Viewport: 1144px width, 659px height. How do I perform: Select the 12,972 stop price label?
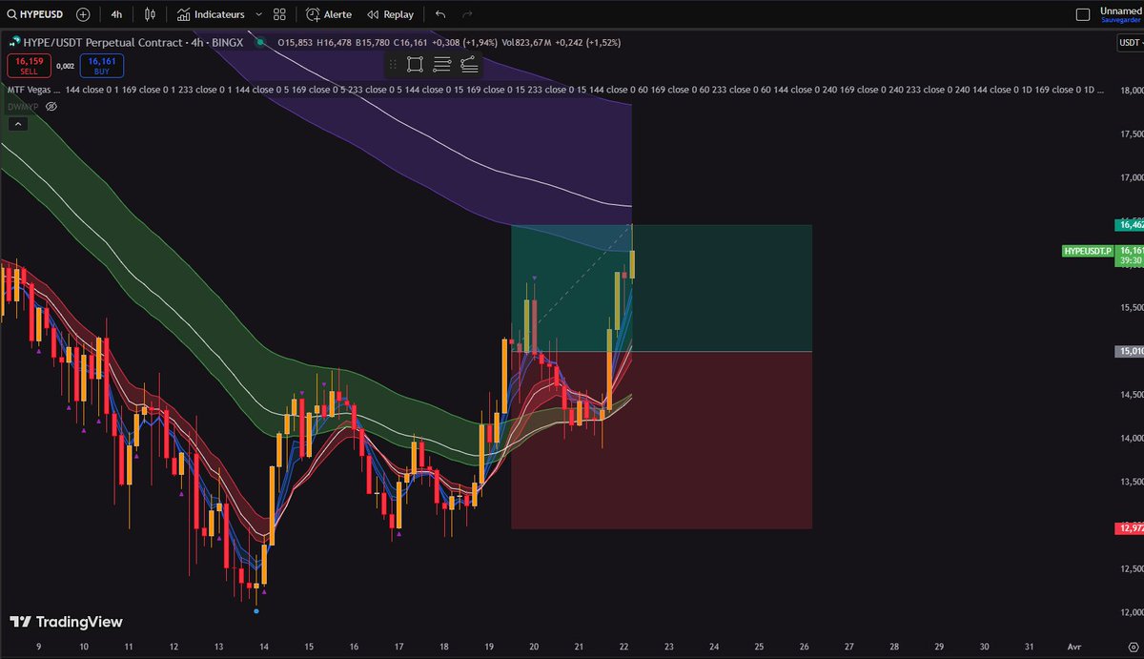pyautogui.click(x=1128, y=527)
